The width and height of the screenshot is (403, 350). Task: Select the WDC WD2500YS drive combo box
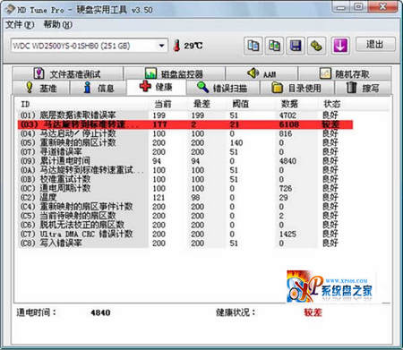pos(89,46)
